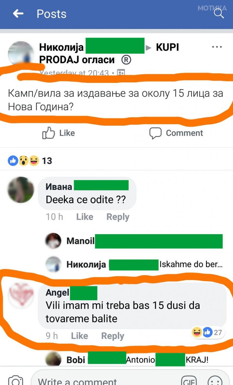Reply to Ивана's comment
The image size is (233, 385).
coord(118,217)
